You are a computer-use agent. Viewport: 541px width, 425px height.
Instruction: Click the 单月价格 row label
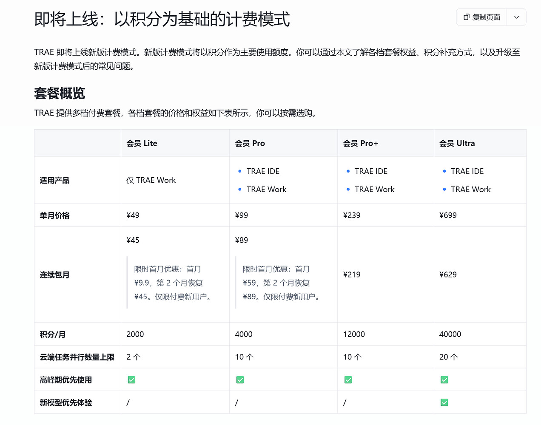[54, 215]
